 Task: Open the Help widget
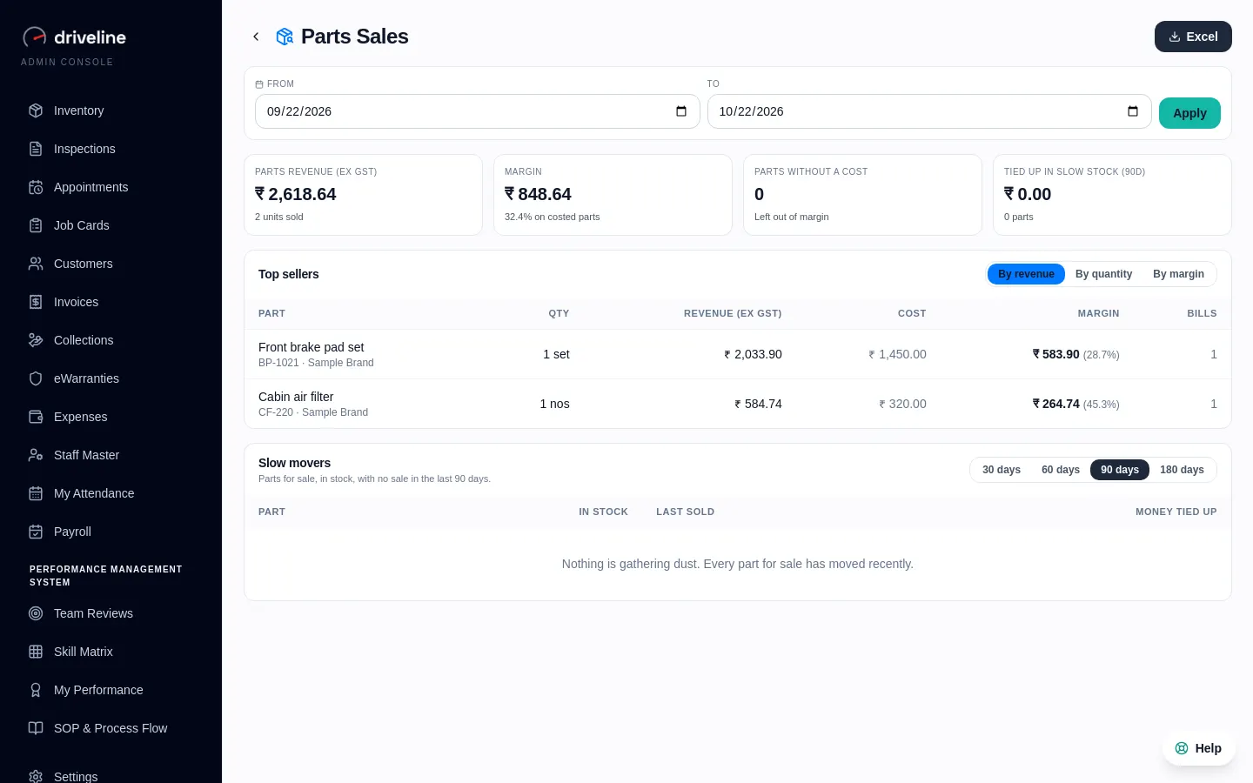tap(1198, 748)
